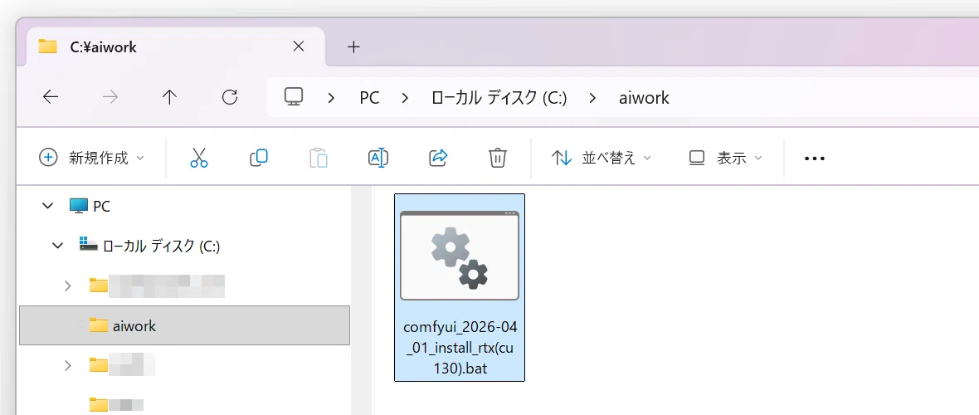
Task: Open the 並べ替え sort dropdown
Action: point(602,158)
